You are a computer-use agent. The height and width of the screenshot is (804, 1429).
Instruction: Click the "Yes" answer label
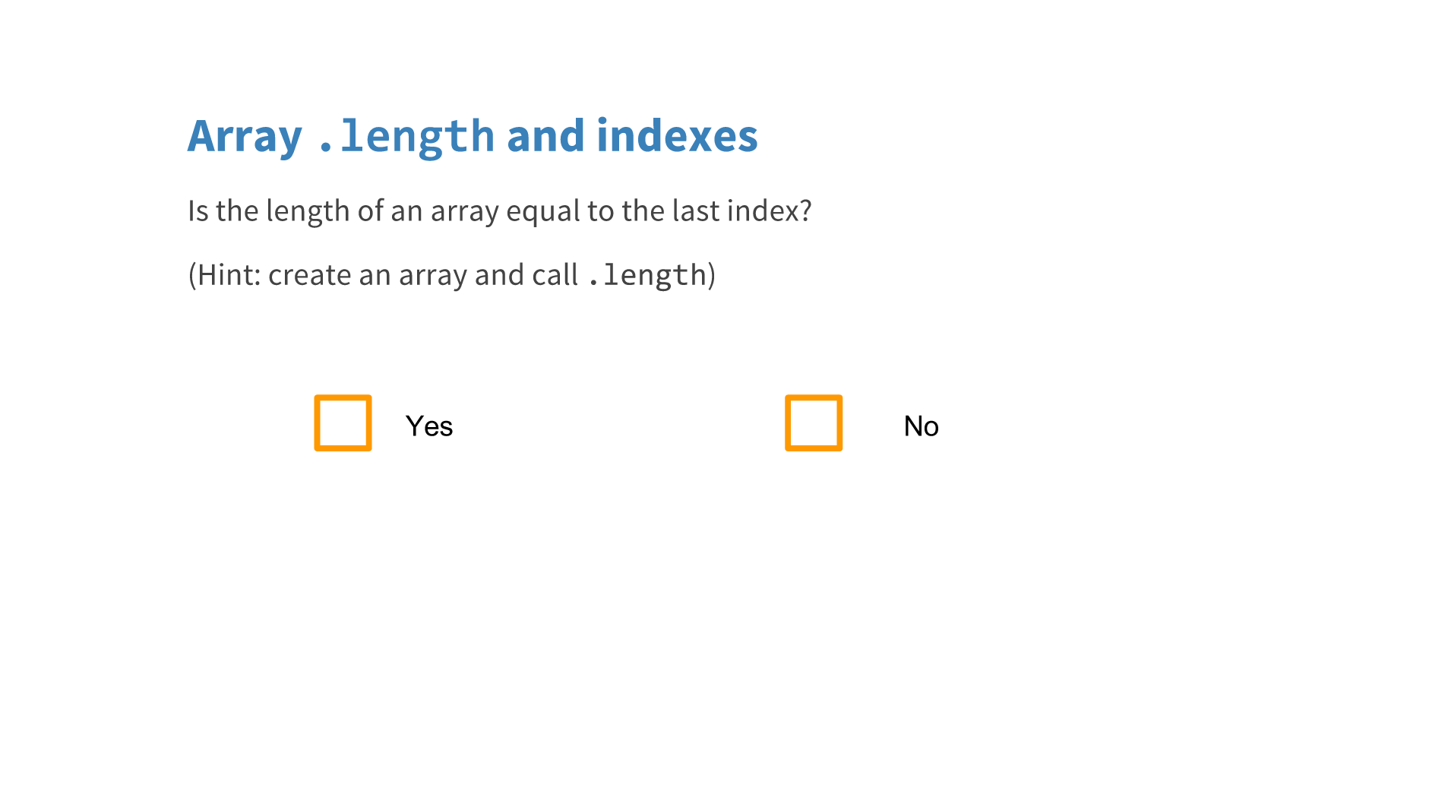[429, 426]
